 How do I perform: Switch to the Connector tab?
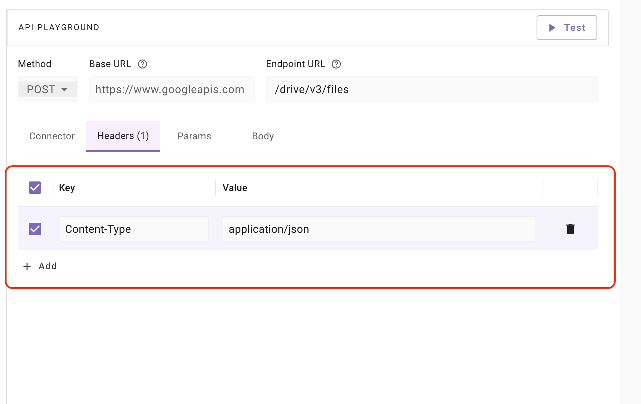click(52, 136)
